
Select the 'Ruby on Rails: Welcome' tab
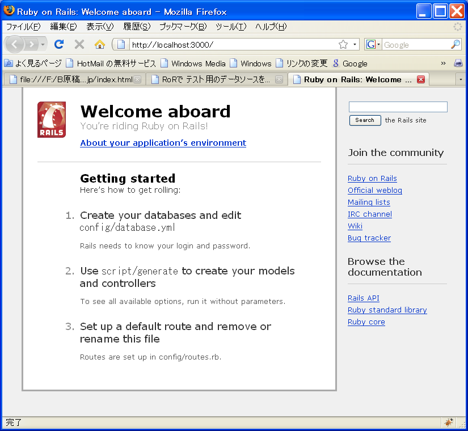(x=359, y=79)
